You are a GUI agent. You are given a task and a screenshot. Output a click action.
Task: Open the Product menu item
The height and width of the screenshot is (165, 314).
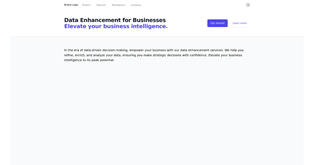tap(86, 5)
